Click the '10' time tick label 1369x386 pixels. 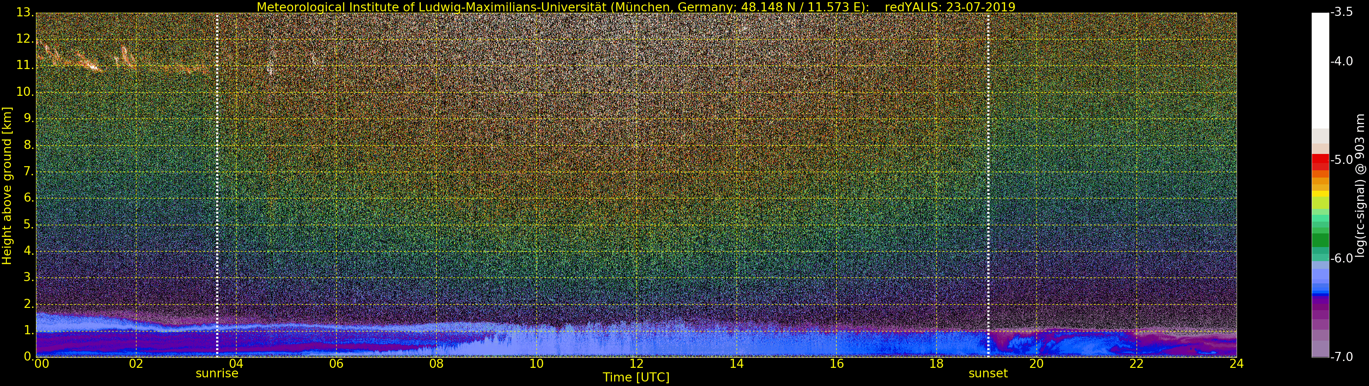536,363
